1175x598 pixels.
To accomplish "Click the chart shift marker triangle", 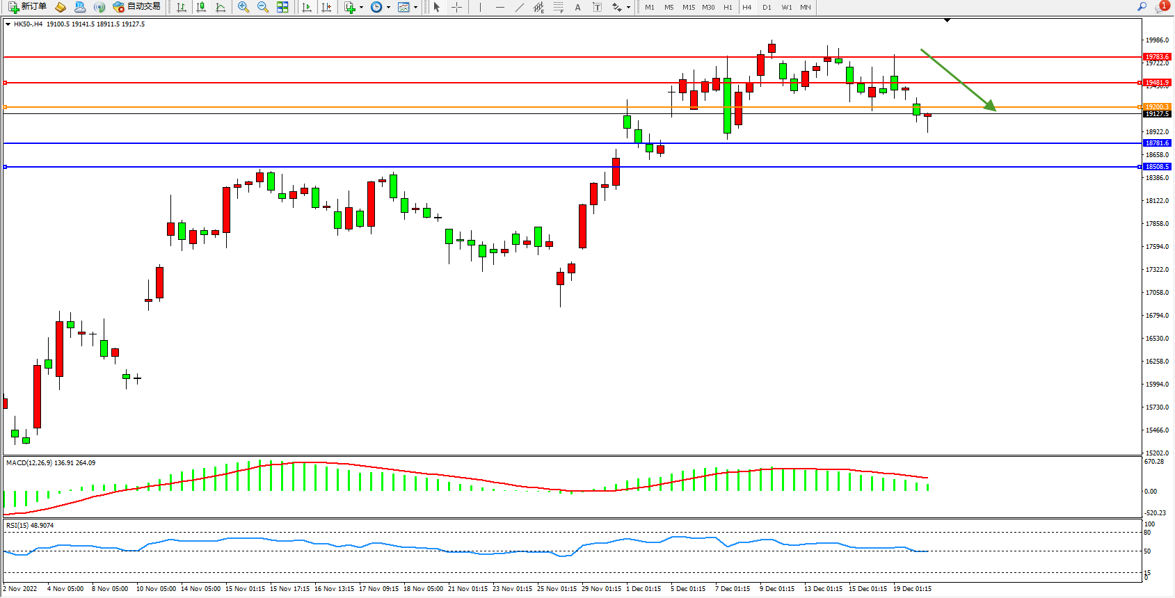I will (947, 21).
